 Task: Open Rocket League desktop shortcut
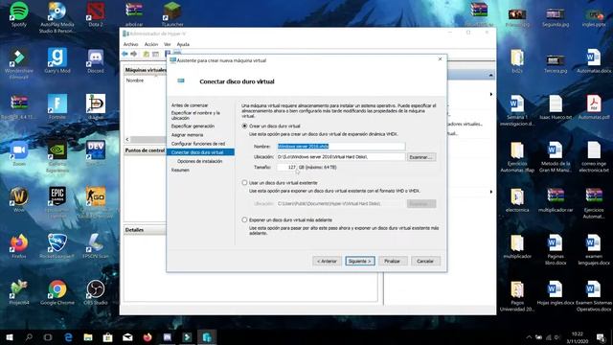(x=57, y=246)
